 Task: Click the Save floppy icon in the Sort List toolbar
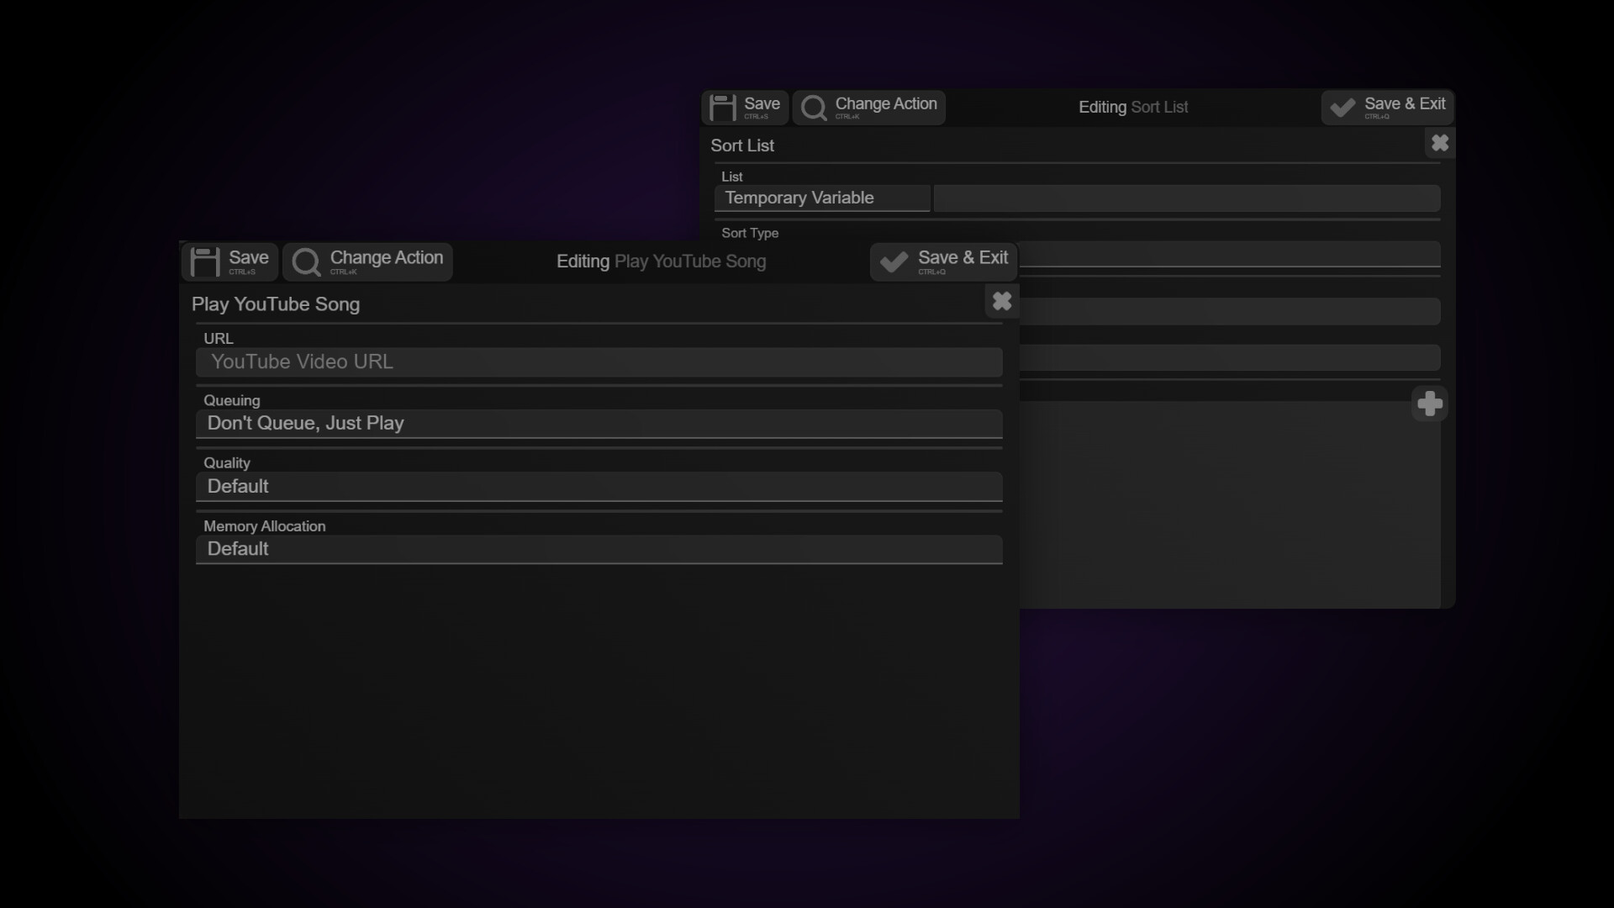[x=722, y=107]
